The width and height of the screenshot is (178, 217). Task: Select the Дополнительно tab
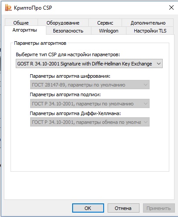click(148, 23)
